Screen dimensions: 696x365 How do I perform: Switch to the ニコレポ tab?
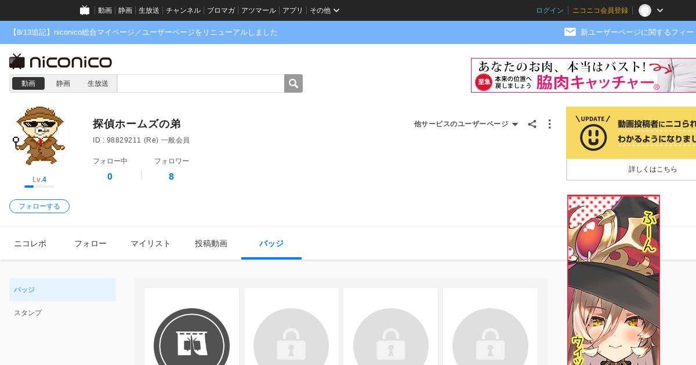coord(30,243)
